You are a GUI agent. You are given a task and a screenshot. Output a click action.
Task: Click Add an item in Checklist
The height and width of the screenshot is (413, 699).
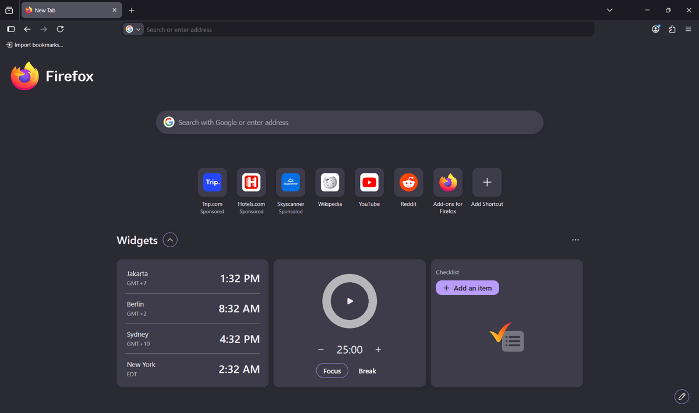467,288
